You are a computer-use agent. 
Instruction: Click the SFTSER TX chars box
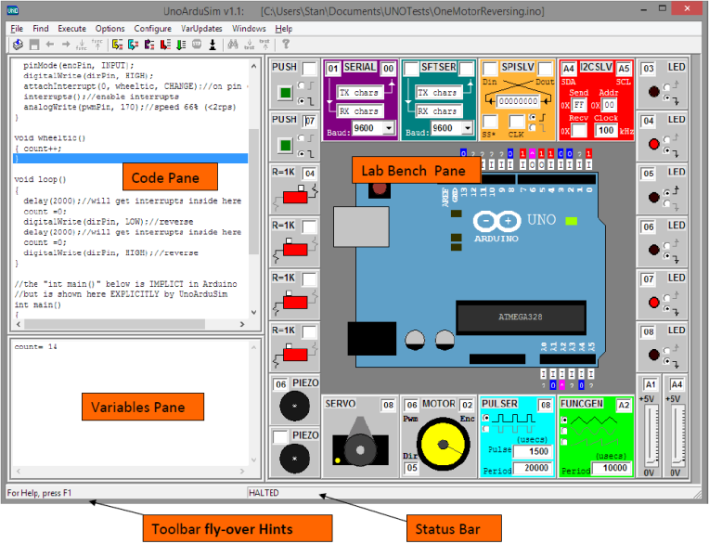pos(439,93)
